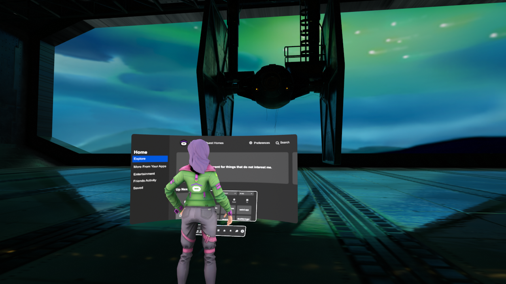
Task: Open the deathbringer app tile
Action: click(x=244, y=219)
